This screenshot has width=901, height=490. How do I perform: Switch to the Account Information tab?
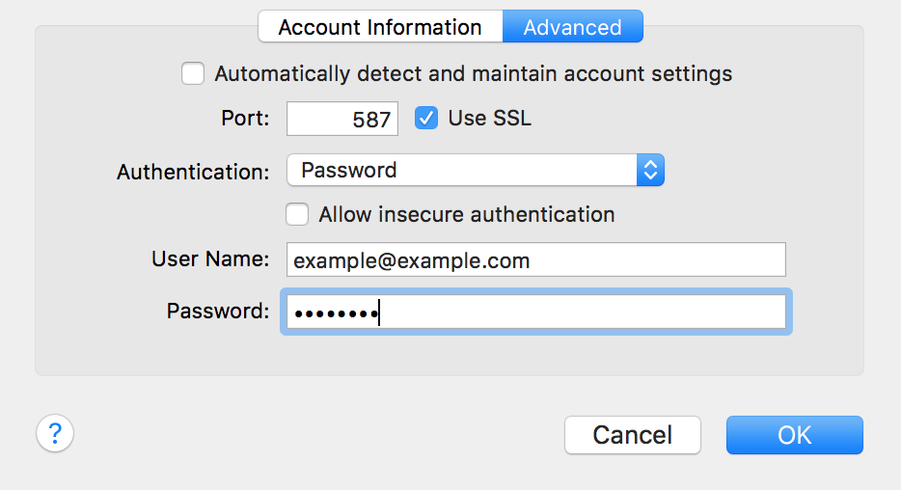380,26
